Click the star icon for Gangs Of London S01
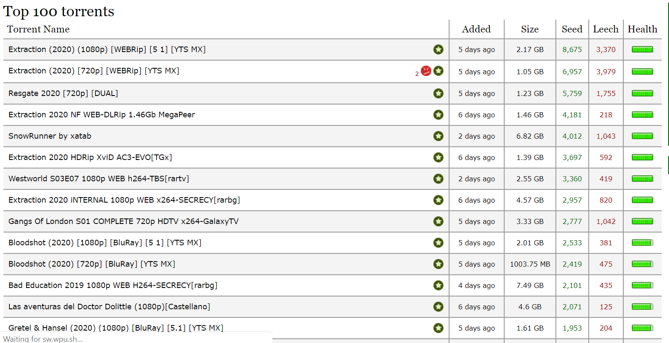The image size is (669, 343). (438, 221)
